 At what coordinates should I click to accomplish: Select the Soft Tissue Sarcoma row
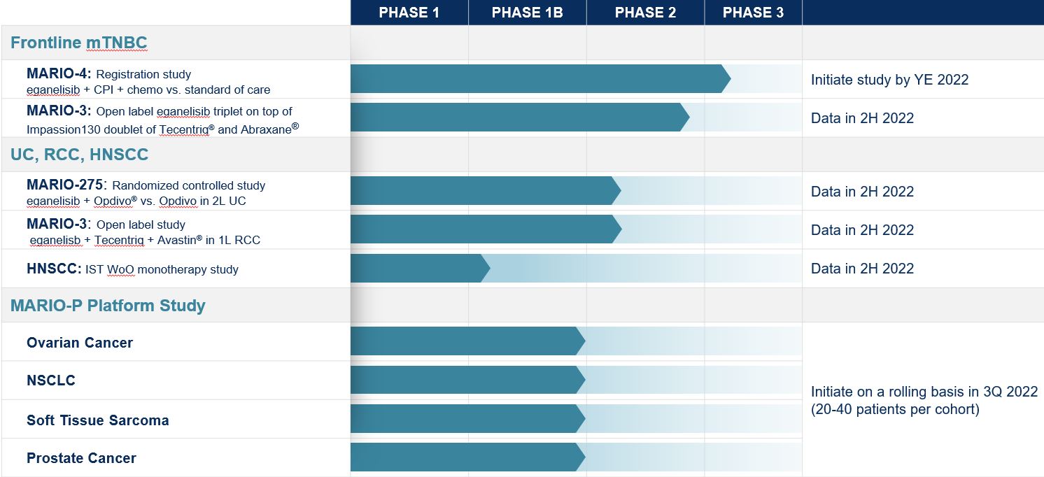(98, 420)
